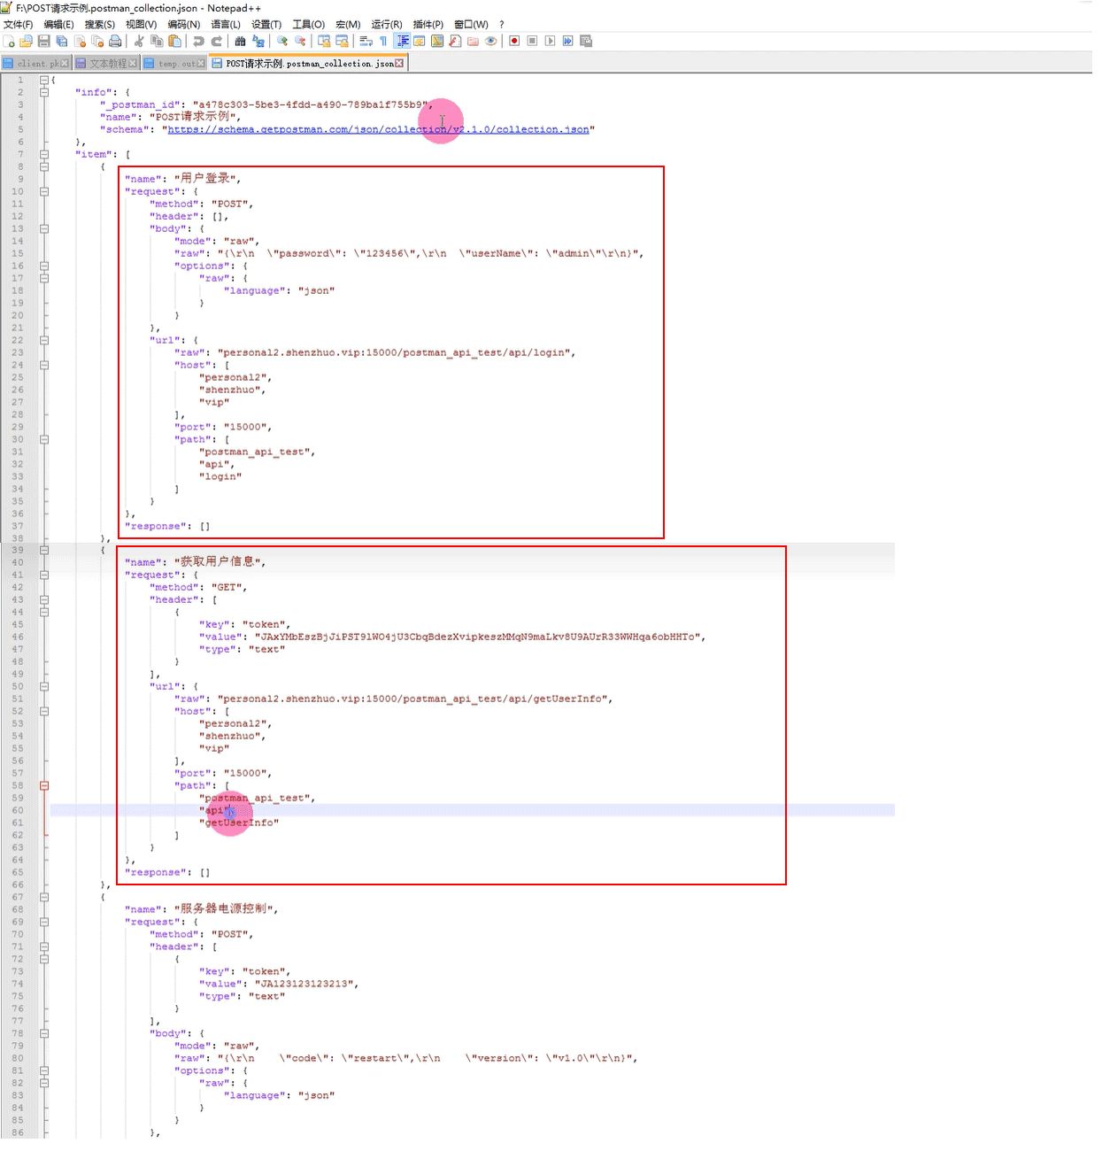This screenshot has height=1151, width=1102.
Task: Switch to the temp.out tab
Action: [176, 64]
